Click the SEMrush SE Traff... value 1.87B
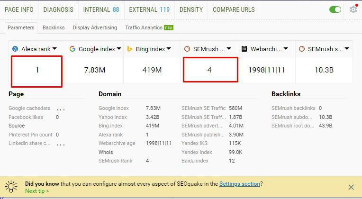The height and width of the screenshot is (199, 362). [x=235, y=117]
